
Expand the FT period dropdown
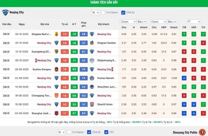tap(194, 22)
